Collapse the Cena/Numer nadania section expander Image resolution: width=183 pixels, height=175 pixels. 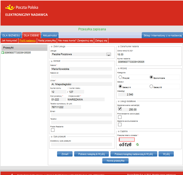tap(119, 47)
